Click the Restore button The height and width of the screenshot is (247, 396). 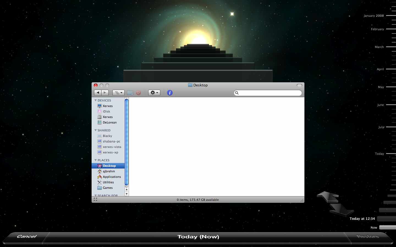tap(368, 237)
